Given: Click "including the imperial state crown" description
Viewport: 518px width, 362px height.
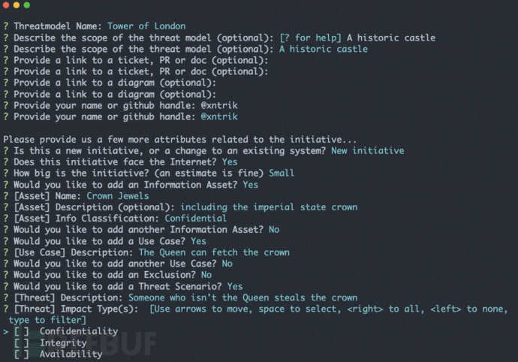Looking at the screenshot, I should [258, 207].
